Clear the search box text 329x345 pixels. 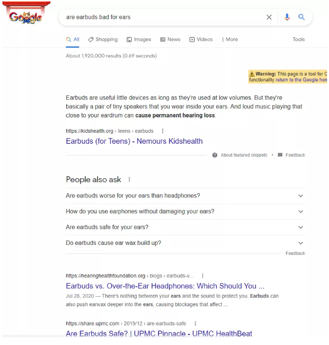(x=269, y=17)
